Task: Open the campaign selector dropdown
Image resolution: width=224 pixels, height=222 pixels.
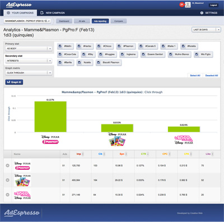Action: coord(27,21)
